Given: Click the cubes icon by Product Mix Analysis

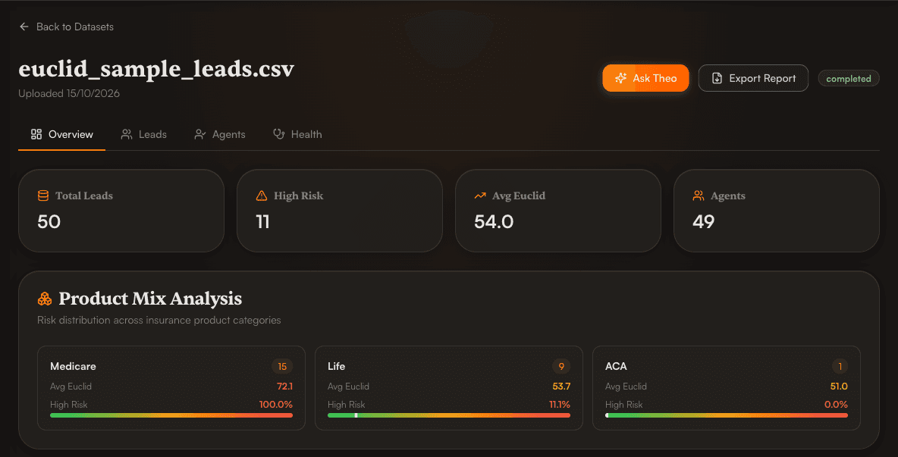Looking at the screenshot, I should click(45, 299).
